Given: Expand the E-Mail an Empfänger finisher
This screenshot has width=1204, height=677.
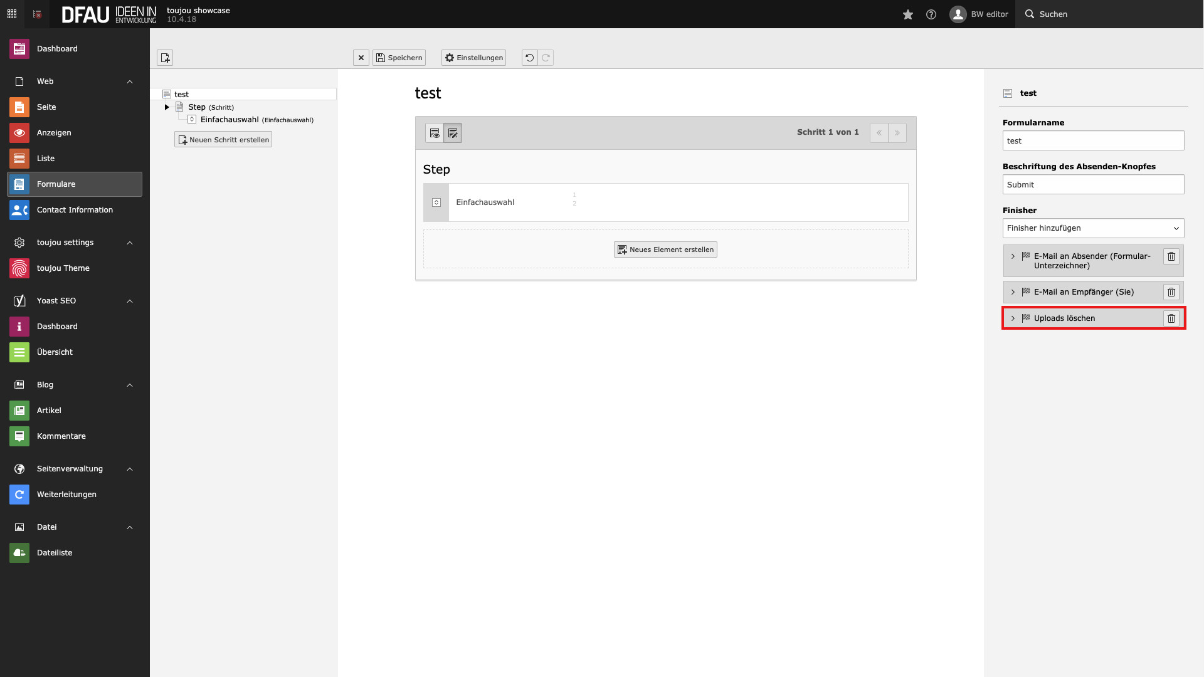Looking at the screenshot, I should click(1013, 291).
